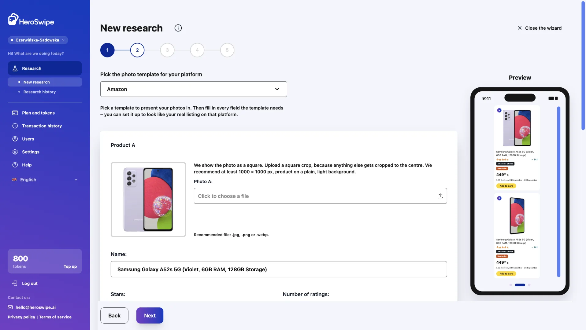This screenshot has height=330, width=586.
Task: Select New research in the sidebar
Action: (x=45, y=82)
